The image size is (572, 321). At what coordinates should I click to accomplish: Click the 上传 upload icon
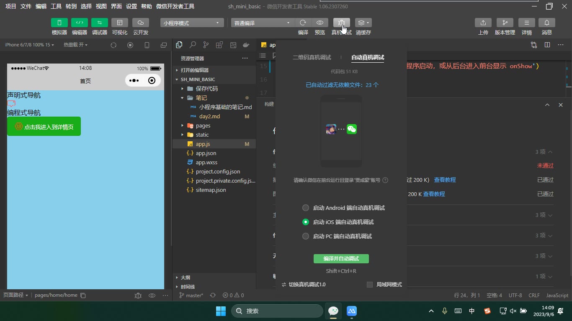tap(483, 23)
